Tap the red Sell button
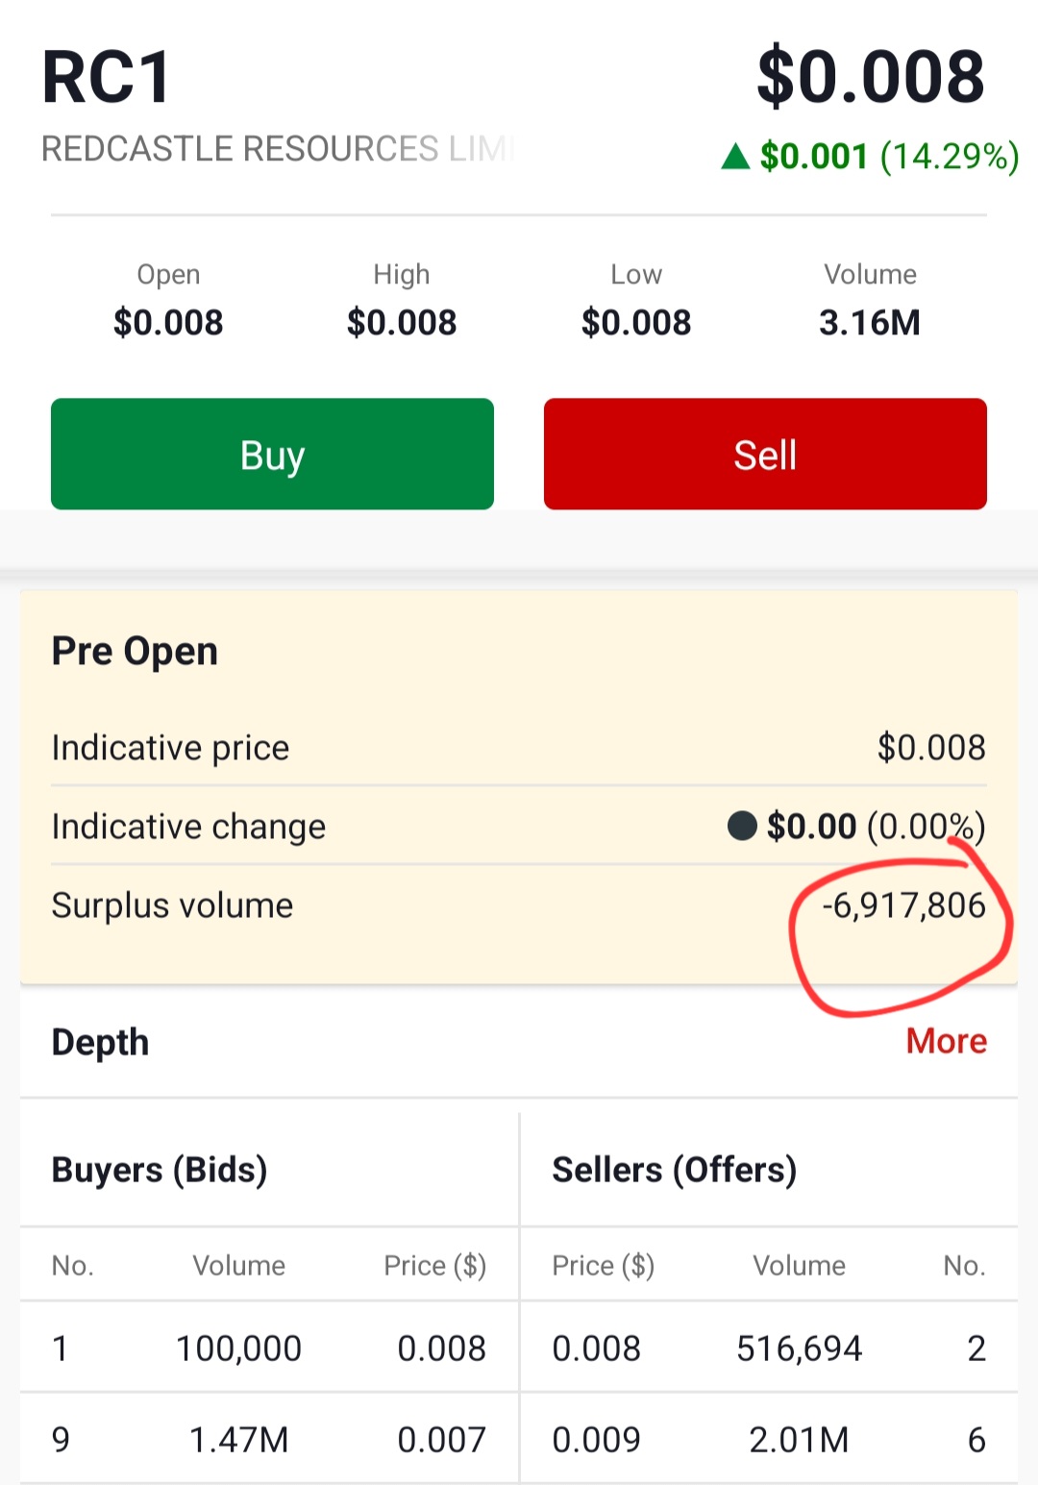The image size is (1038, 1485). (765, 454)
